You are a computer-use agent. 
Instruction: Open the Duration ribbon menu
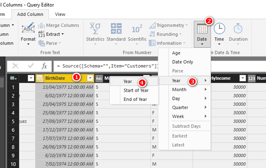click(x=238, y=34)
